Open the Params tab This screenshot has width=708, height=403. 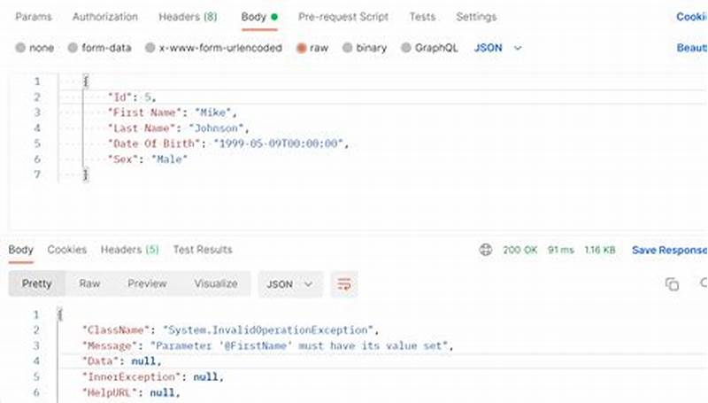34,17
